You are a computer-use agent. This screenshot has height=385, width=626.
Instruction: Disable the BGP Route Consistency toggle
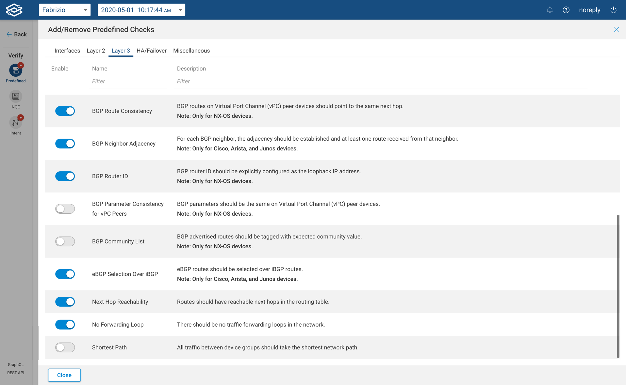click(x=65, y=111)
